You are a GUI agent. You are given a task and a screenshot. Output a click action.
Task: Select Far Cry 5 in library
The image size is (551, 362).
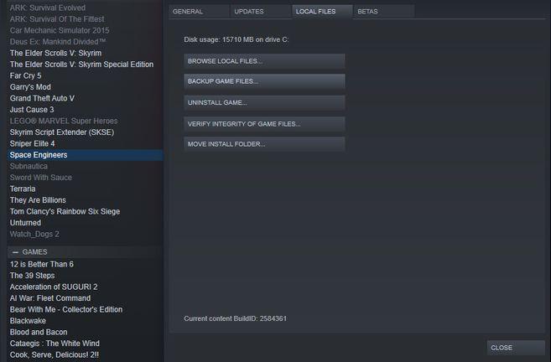click(25, 76)
